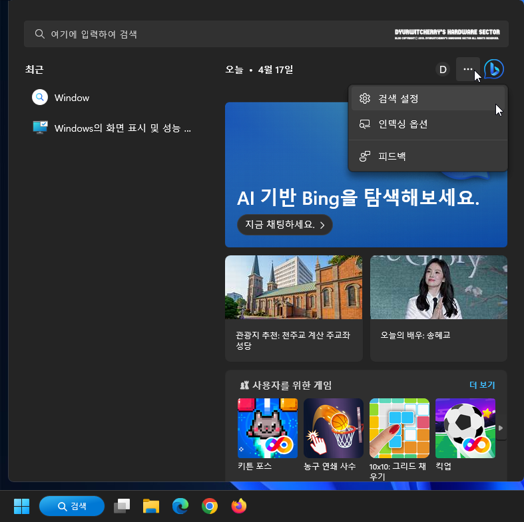Click the 더 보기 games link
Screen dimensions: 524x522
click(482, 385)
